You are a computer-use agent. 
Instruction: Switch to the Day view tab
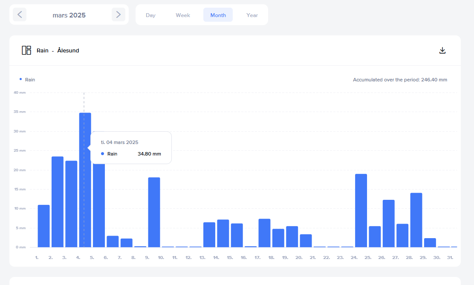point(150,15)
